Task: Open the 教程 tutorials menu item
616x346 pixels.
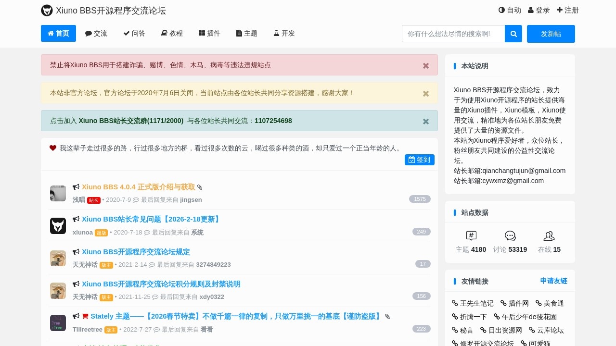Action: (x=172, y=34)
